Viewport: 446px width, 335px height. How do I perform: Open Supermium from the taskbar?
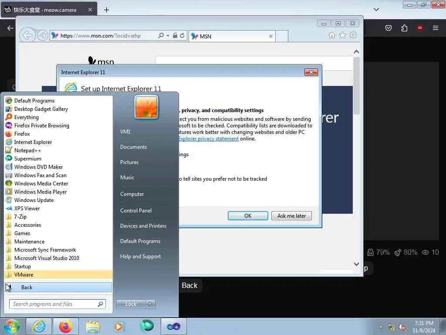(x=147, y=326)
